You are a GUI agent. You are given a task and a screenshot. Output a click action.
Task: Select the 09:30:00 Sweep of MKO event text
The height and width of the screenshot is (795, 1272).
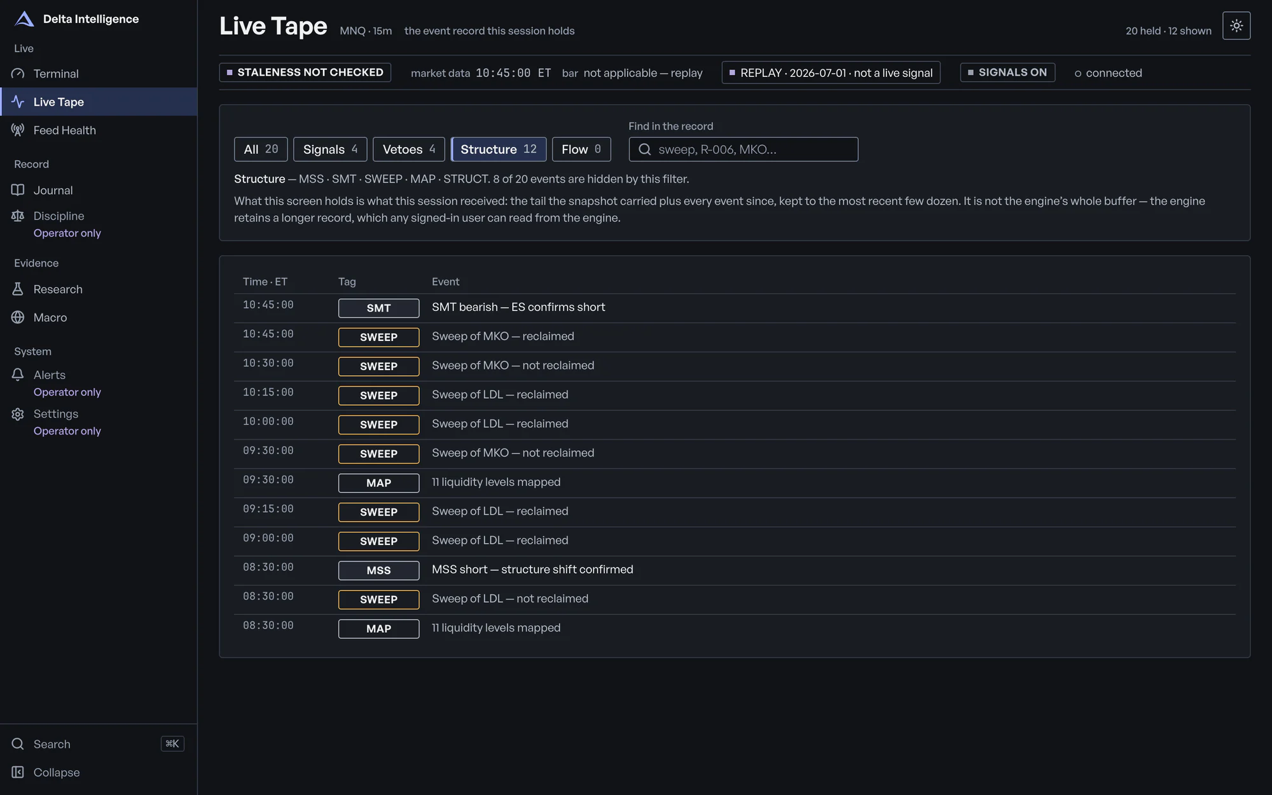point(513,453)
